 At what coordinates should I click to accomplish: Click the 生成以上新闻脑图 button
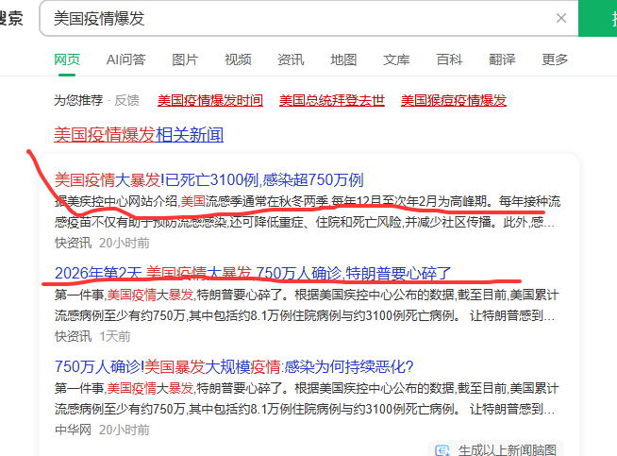[496, 448]
